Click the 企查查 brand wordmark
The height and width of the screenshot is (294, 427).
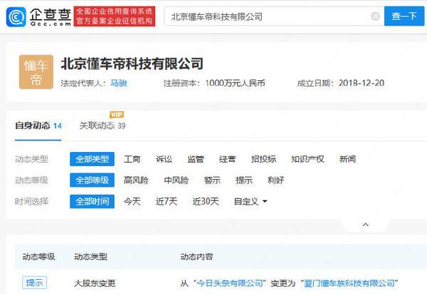pos(51,17)
